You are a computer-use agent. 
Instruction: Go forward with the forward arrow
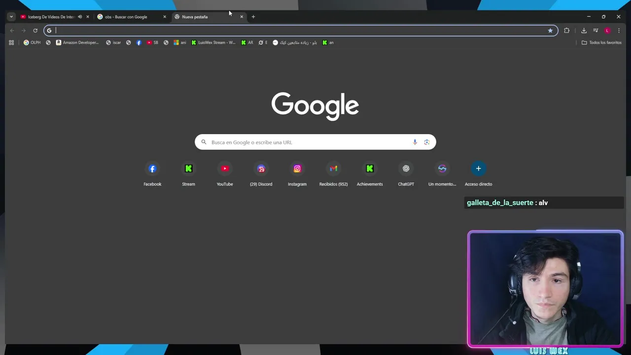coord(24,31)
